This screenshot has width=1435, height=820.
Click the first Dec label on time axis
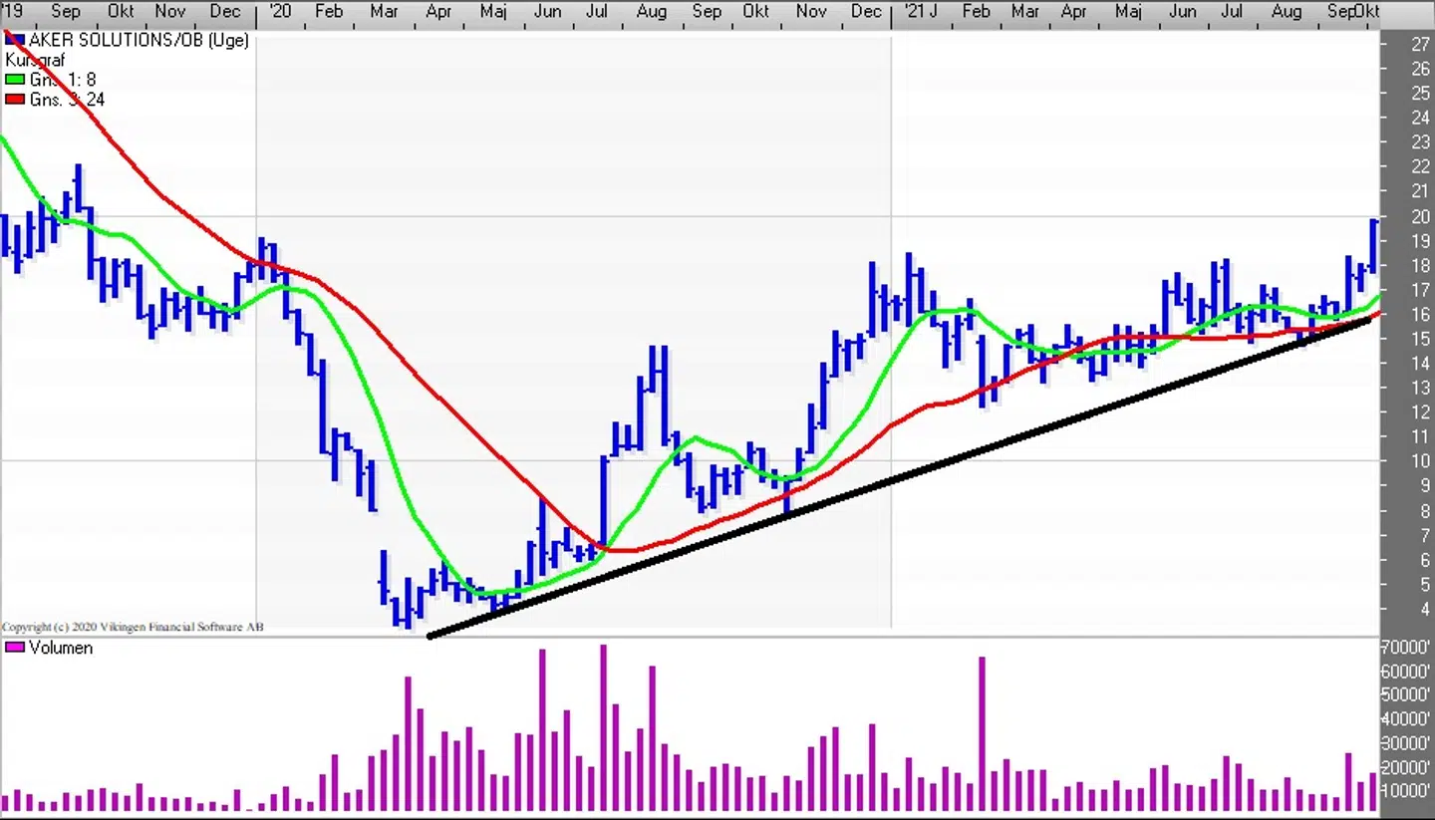(x=225, y=12)
